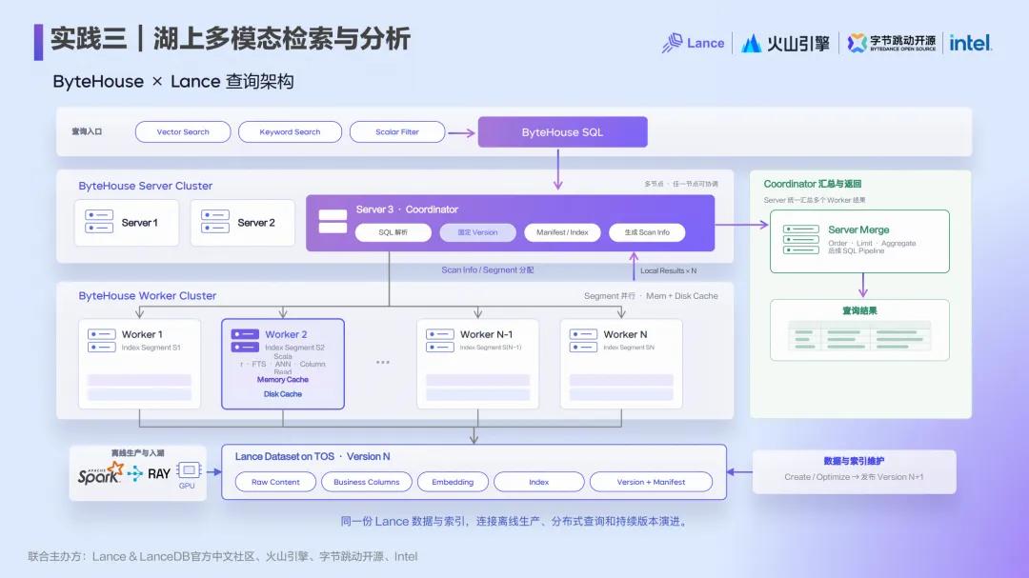Click the 生成 Scan Info pill
The height and width of the screenshot is (578, 1029).
pyautogui.click(x=647, y=232)
